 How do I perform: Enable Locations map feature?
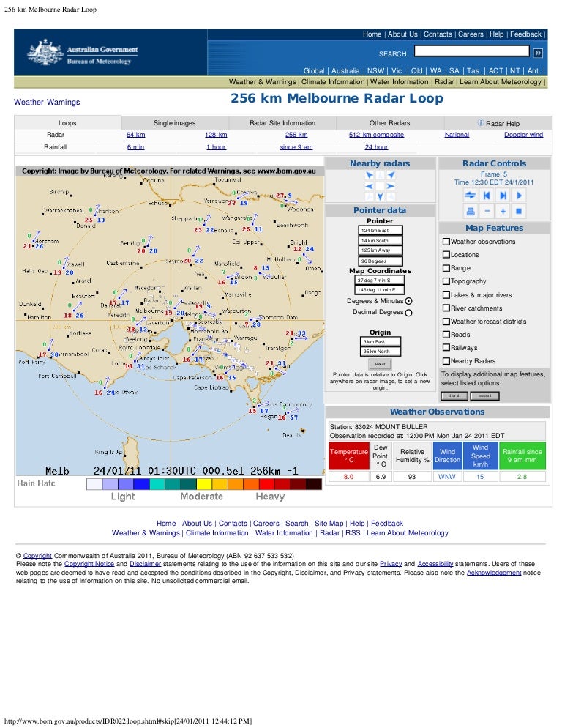[446, 254]
